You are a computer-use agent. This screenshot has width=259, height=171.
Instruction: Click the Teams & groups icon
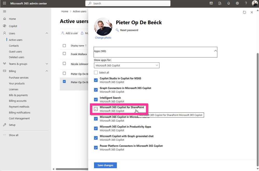click(x=5, y=64)
